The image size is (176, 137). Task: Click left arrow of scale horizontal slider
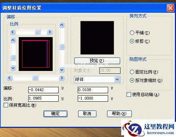click(x=13, y=32)
